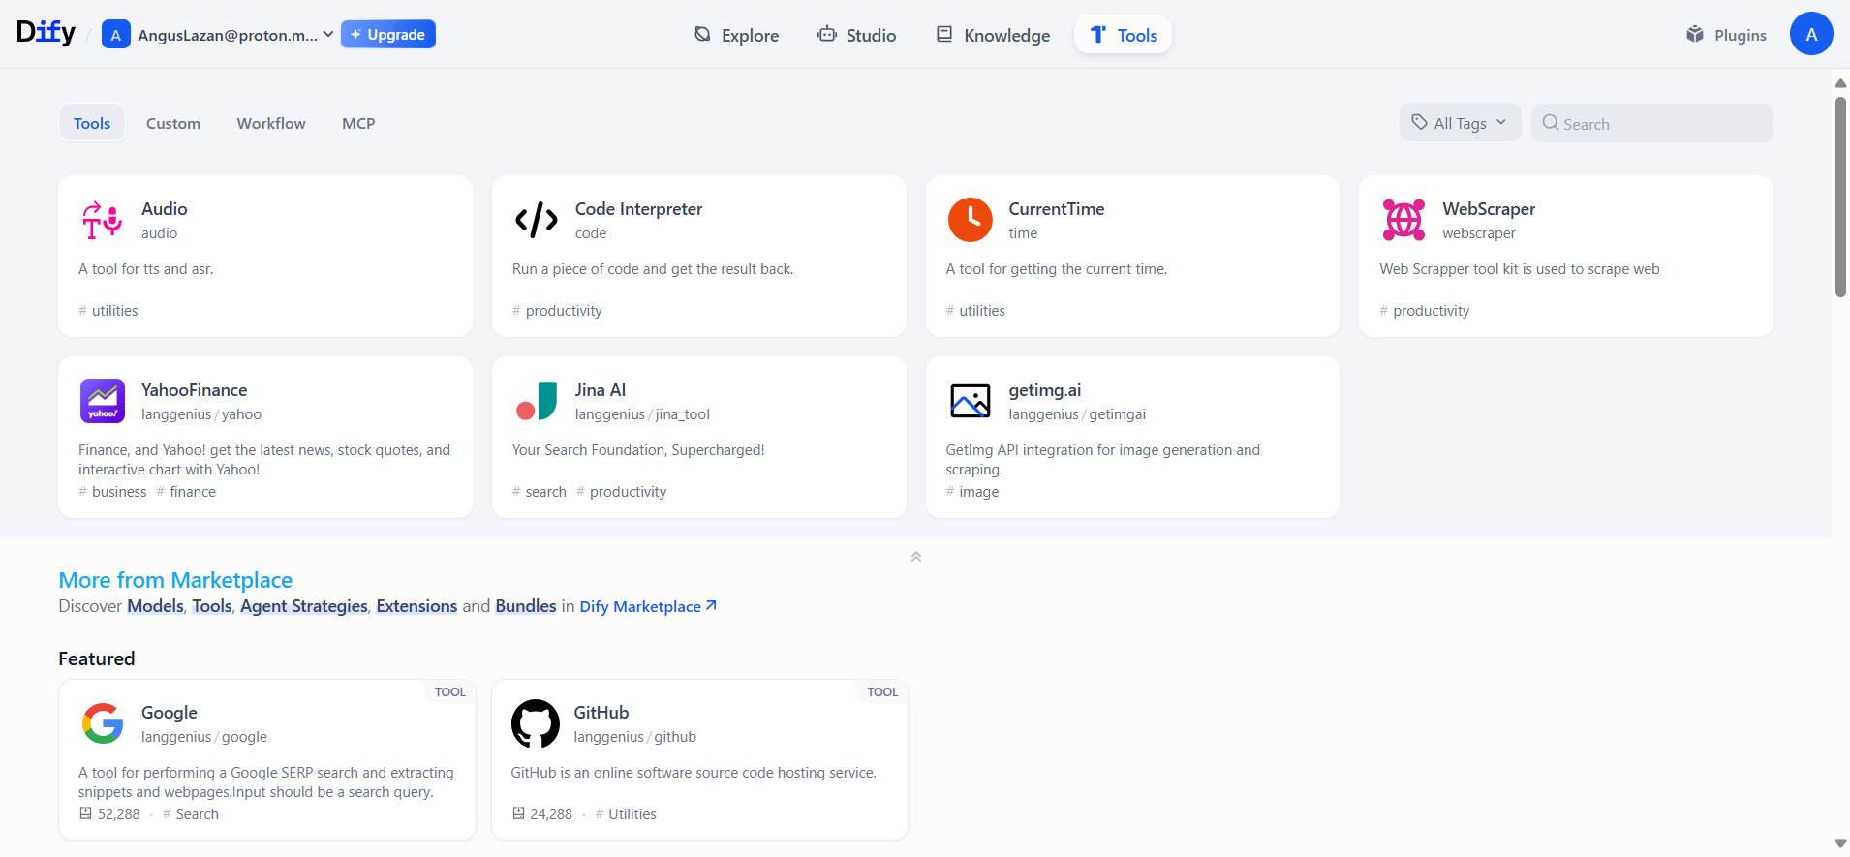
Task: Click the scrollbar up arrow
Action: (x=1840, y=83)
